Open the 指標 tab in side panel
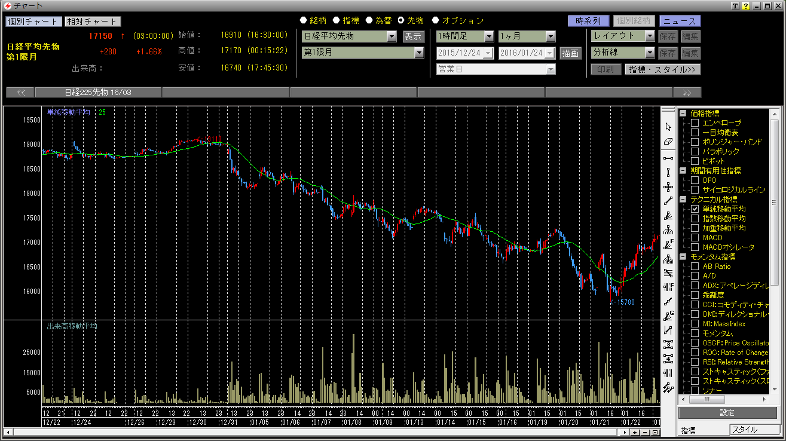 [704, 430]
